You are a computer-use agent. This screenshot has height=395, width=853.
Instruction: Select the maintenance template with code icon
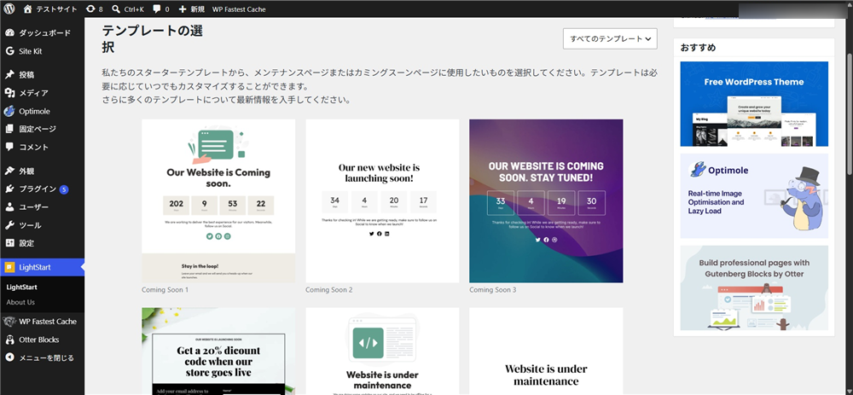tap(382, 351)
